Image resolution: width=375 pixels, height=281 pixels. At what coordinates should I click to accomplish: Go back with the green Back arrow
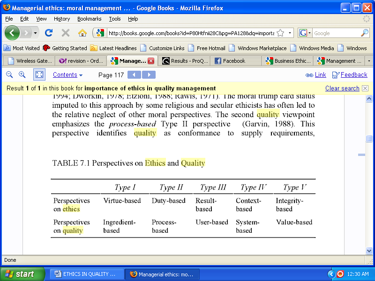(12, 33)
